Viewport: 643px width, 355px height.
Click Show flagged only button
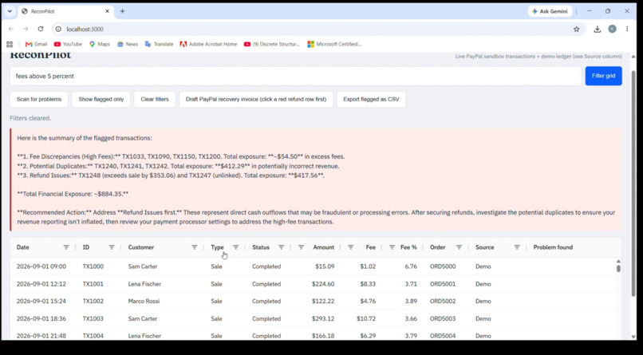click(101, 99)
